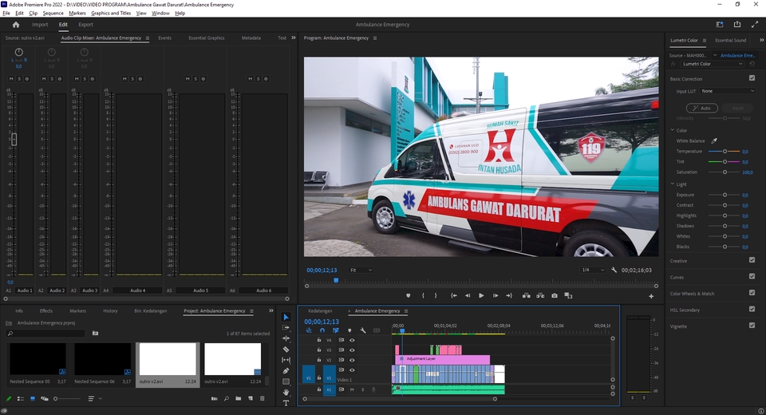Open the Sequence menu
The width and height of the screenshot is (766, 415).
pyautogui.click(x=53, y=14)
